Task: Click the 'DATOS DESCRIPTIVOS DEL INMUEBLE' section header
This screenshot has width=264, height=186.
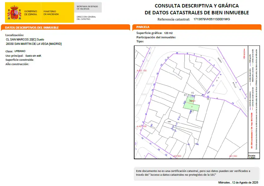Action: coord(66,28)
